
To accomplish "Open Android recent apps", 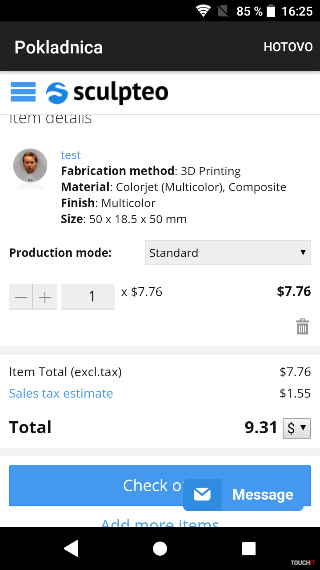I will coord(249,549).
